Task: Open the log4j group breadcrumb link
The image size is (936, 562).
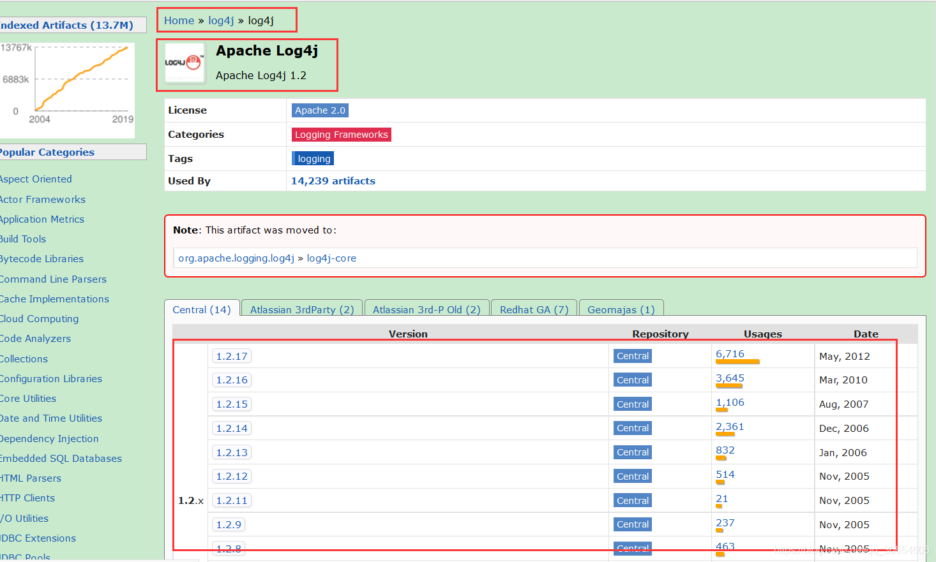Action: click(x=221, y=20)
